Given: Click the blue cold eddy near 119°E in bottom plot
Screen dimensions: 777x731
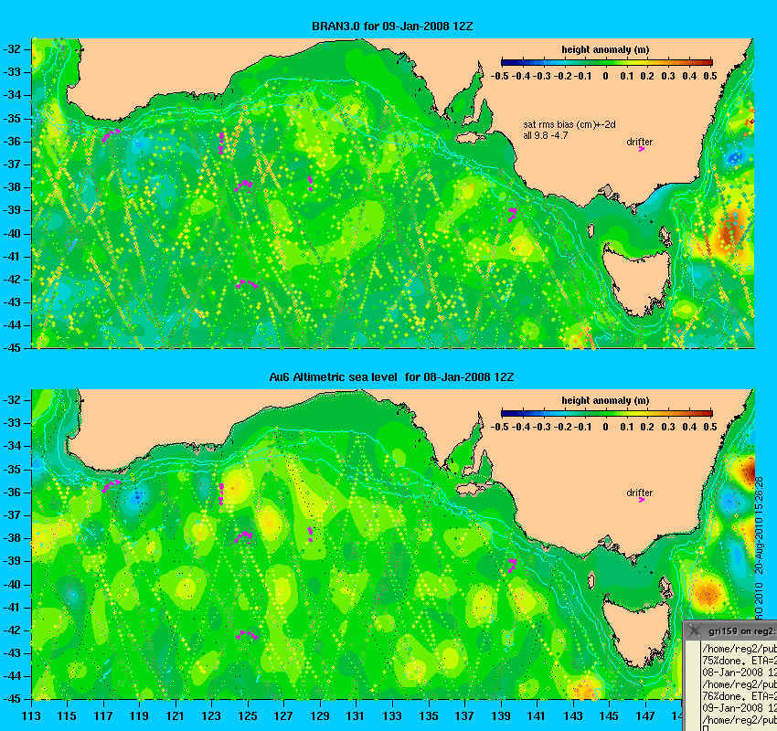Looking at the screenshot, I should pos(138,496).
